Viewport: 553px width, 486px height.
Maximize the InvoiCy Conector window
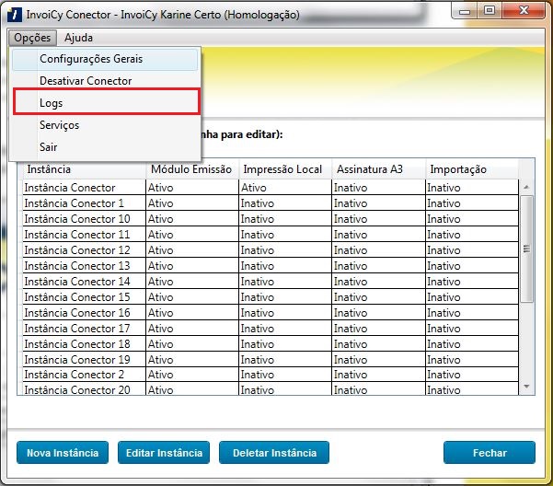(490, 11)
